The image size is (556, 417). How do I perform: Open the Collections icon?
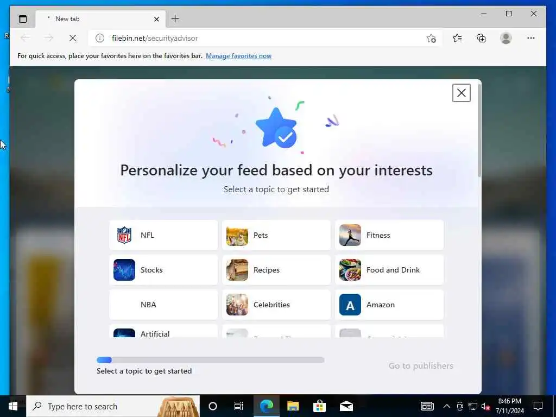click(x=481, y=38)
